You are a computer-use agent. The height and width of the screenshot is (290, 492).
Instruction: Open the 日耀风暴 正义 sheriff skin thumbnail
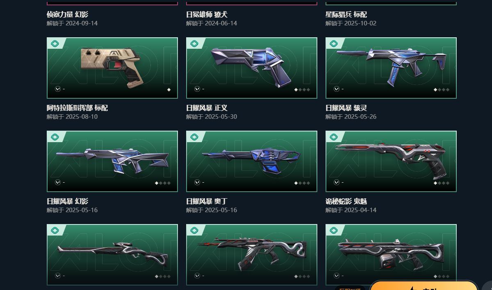pos(252,68)
